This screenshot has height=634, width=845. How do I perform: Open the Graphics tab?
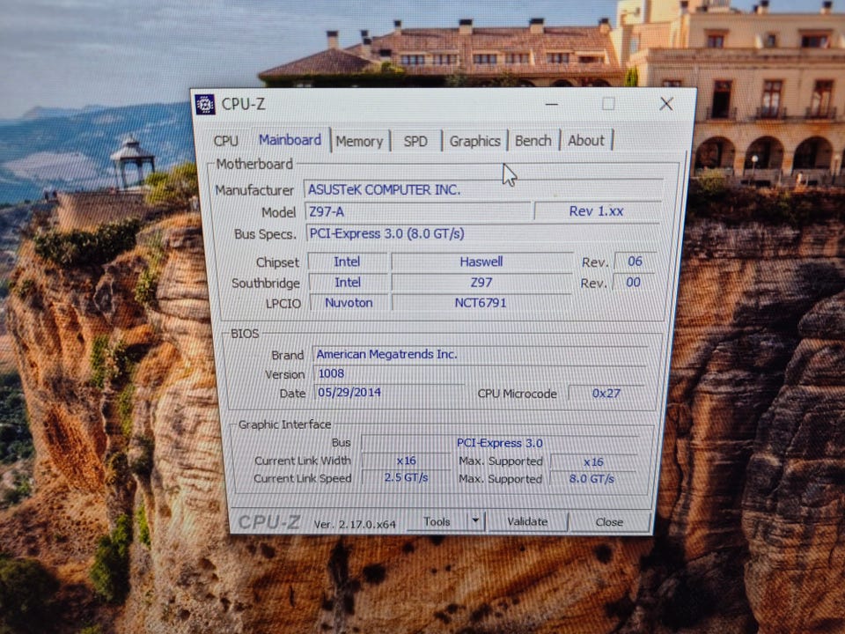pyautogui.click(x=474, y=141)
